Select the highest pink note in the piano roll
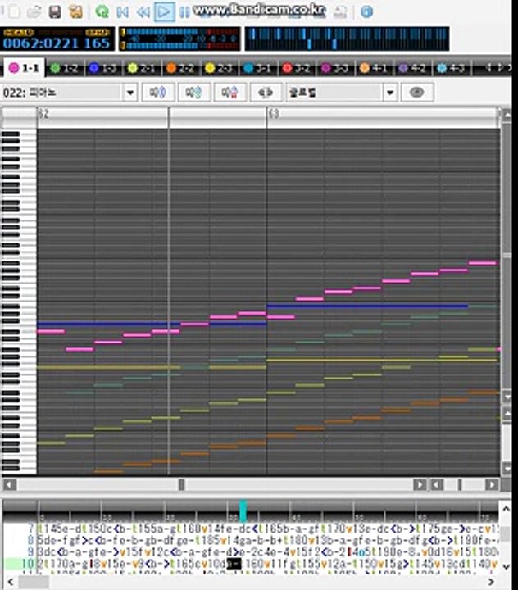 click(482, 263)
